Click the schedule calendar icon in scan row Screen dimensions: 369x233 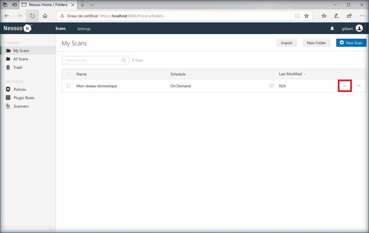point(272,86)
